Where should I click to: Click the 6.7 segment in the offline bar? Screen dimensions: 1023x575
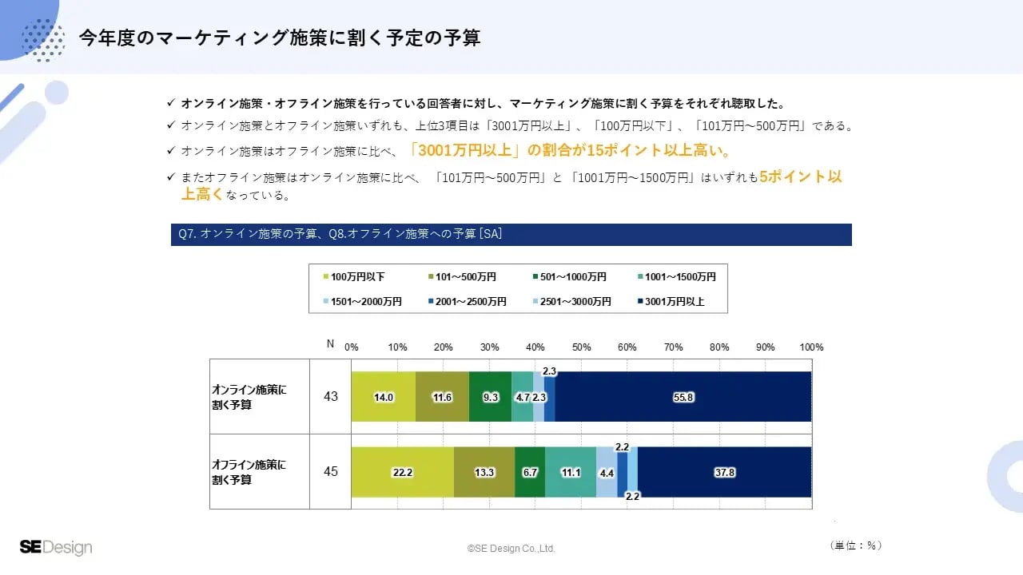(x=531, y=472)
